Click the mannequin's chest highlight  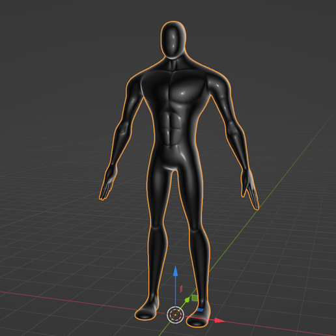coord(182,94)
